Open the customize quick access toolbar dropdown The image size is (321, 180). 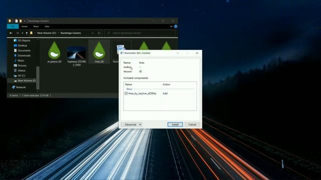click(25, 21)
